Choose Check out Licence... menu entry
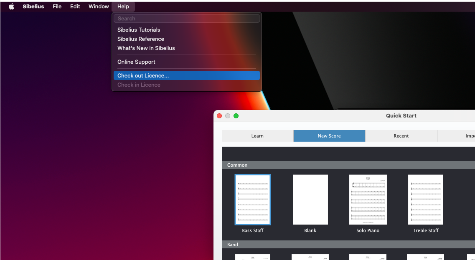Image resolution: width=475 pixels, height=260 pixels. point(187,75)
